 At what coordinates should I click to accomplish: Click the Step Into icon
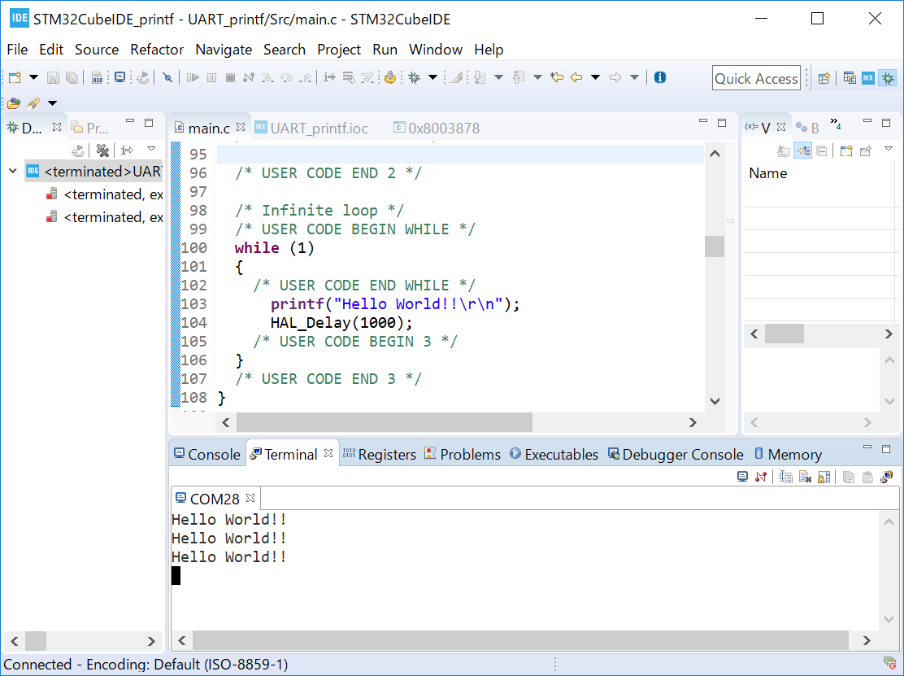[267, 77]
